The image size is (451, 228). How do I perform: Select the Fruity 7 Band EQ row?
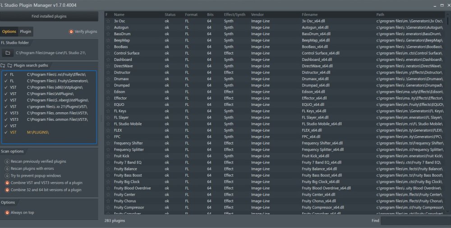[x=275, y=163]
